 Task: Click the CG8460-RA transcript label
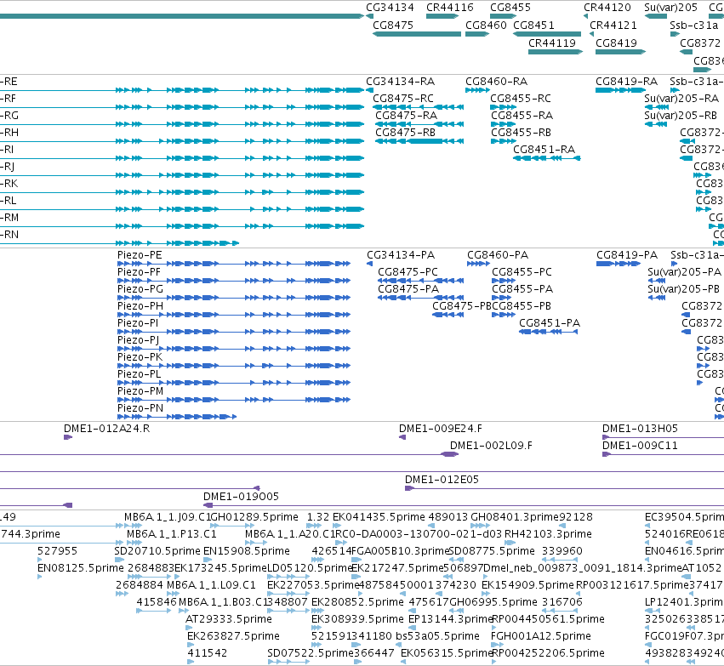tap(496, 82)
